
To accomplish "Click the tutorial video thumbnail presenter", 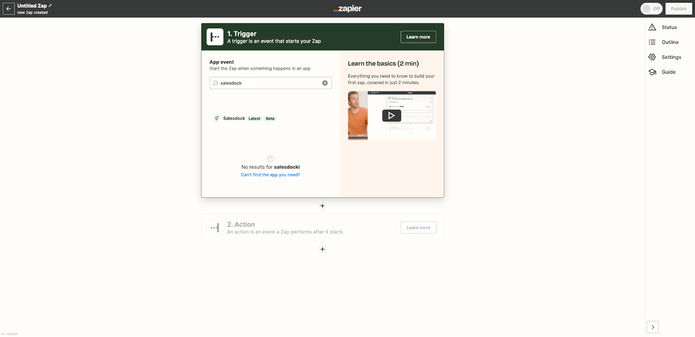I will [x=358, y=115].
